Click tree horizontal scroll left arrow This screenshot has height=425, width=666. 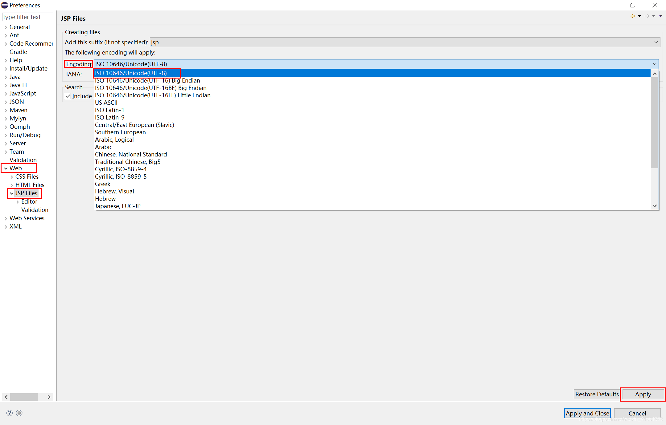6,397
